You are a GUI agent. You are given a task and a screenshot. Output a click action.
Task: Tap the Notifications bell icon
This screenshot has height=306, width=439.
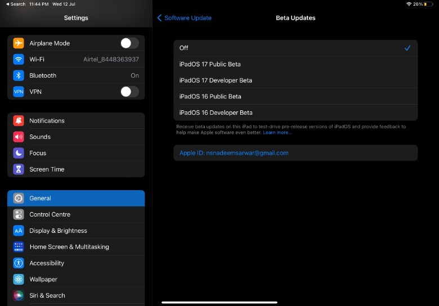(x=19, y=120)
